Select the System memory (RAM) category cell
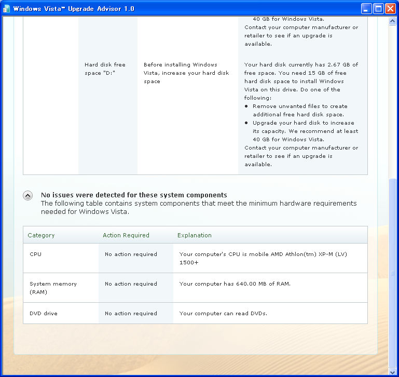Screen dimensions: 399x377 (53, 288)
